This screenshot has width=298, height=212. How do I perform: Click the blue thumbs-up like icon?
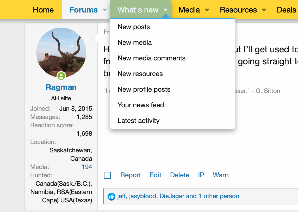pos(111,196)
